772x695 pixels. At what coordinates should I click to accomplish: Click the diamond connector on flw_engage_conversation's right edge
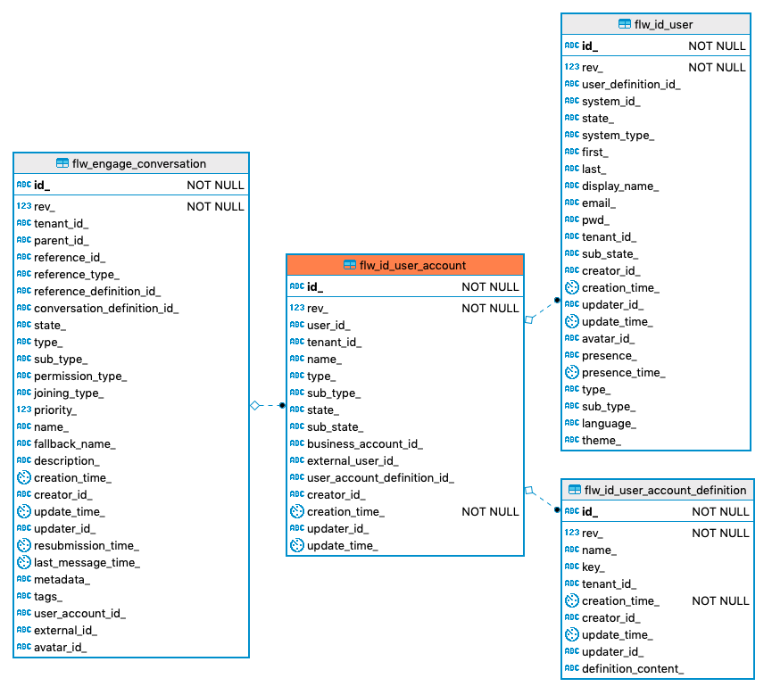click(x=254, y=405)
